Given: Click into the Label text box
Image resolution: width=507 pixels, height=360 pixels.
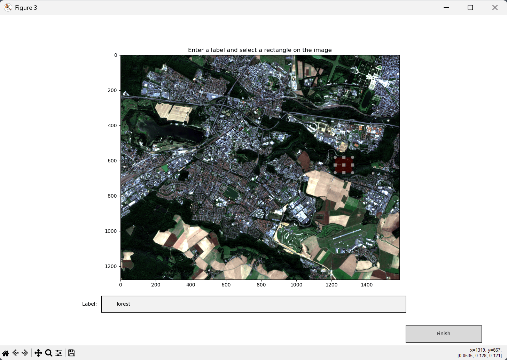Looking at the screenshot, I should 253,304.
